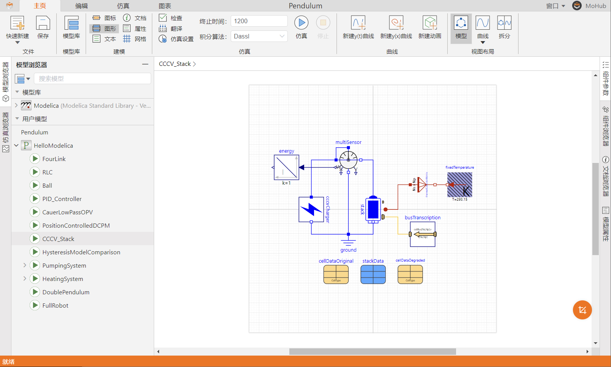Click the search model input field
Screen dimensions: 611x367
[93, 78]
